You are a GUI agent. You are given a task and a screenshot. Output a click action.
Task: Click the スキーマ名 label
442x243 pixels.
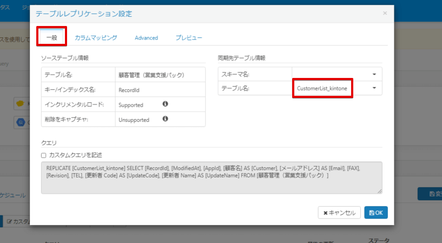point(235,75)
